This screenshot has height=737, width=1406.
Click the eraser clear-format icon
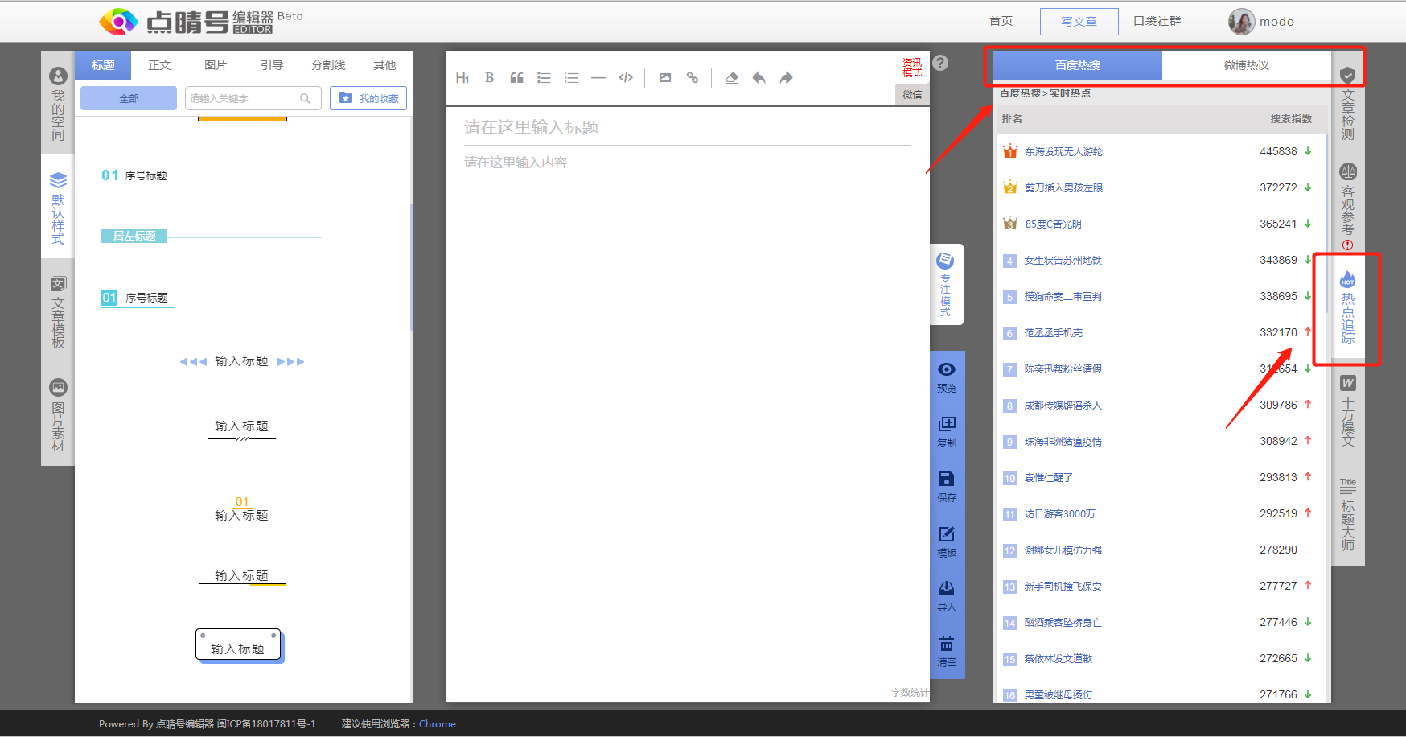tap(731, 78)
